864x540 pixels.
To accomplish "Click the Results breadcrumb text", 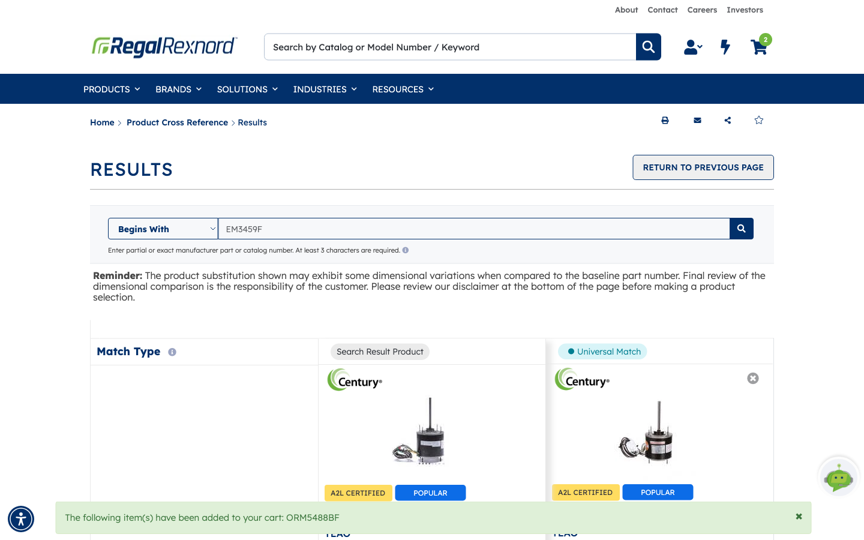I will pos(253,122).
